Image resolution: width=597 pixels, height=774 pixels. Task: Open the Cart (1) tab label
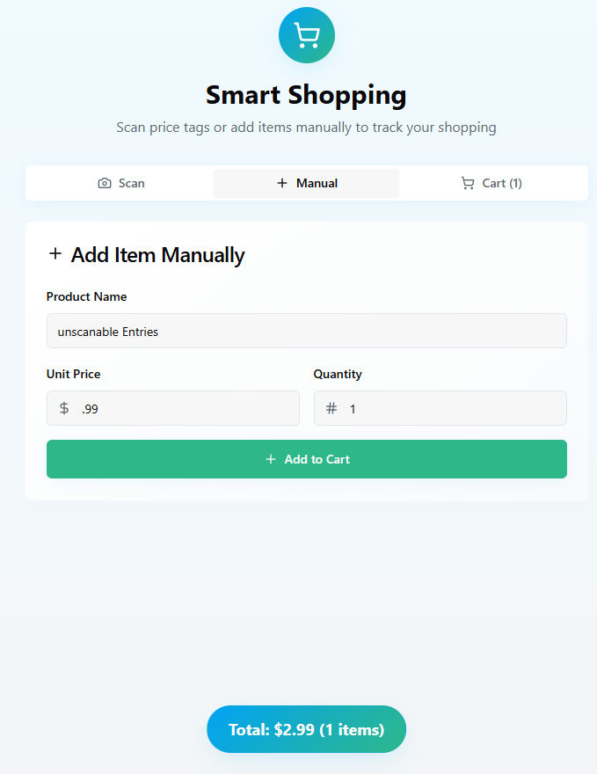point(502,183)
